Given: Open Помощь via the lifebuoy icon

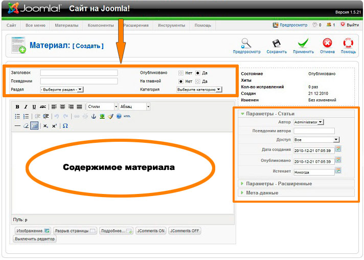Looking at the screenshot, I should coord(348,44).
